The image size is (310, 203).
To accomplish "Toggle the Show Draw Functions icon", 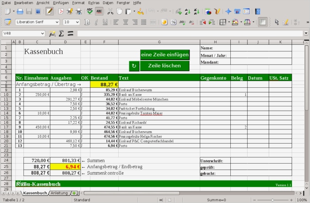I will coord(217,12).
